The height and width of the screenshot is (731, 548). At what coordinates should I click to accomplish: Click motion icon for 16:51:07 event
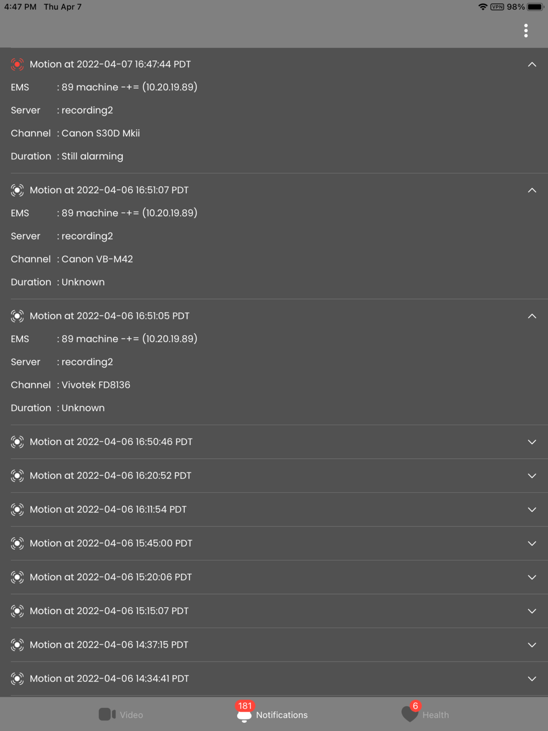(18, 190)
